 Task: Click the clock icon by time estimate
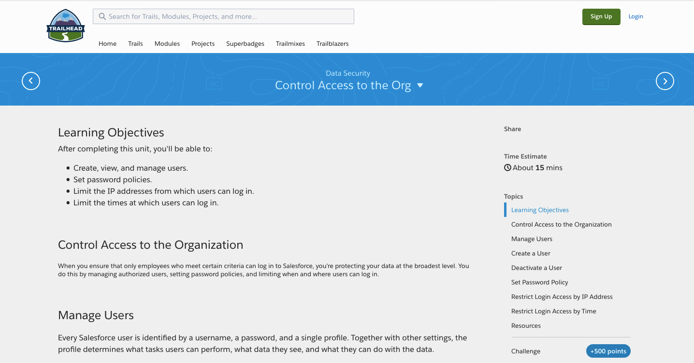pos(507,168)
